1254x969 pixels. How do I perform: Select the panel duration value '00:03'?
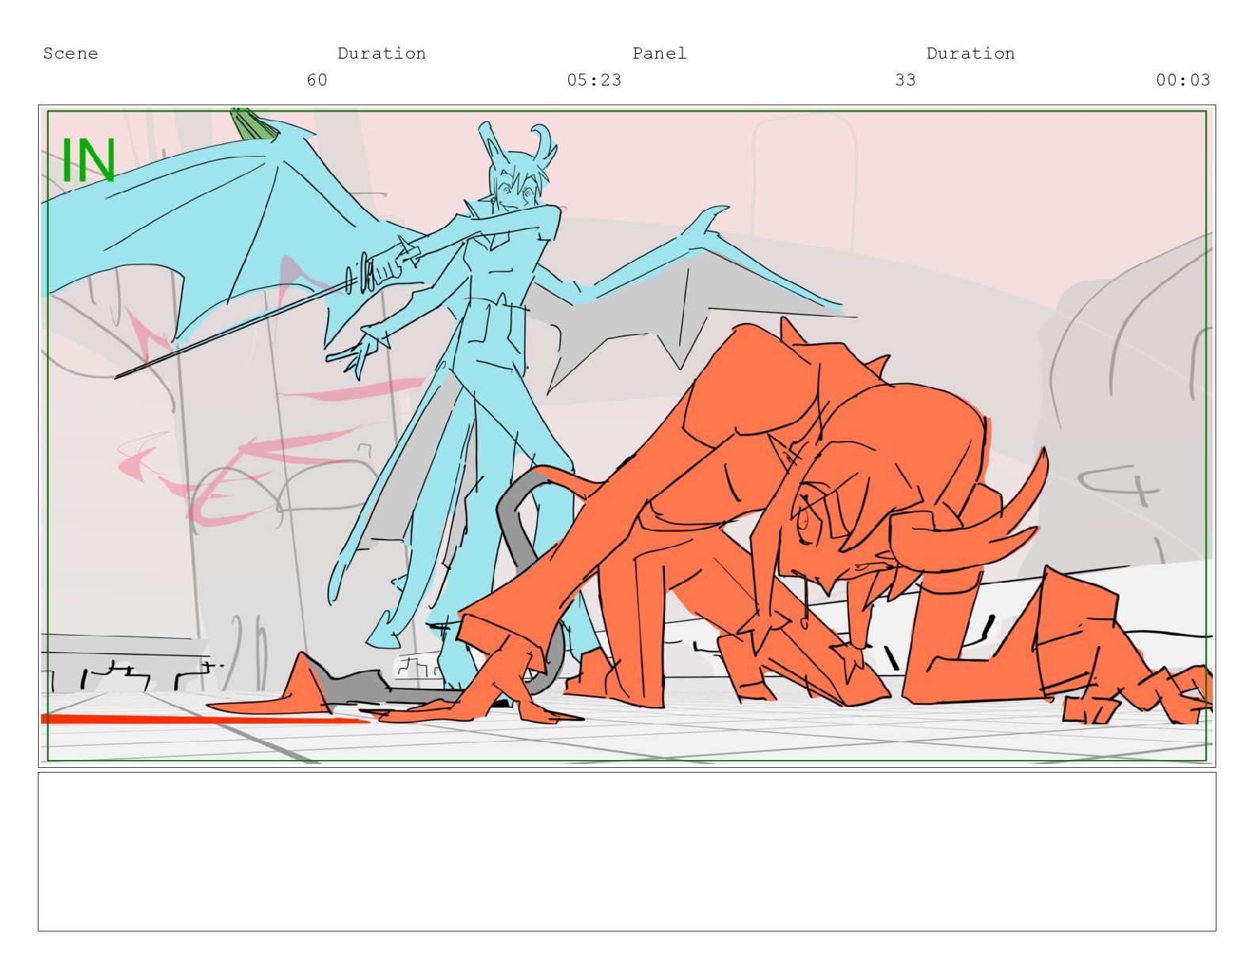tap(1184, 80)
